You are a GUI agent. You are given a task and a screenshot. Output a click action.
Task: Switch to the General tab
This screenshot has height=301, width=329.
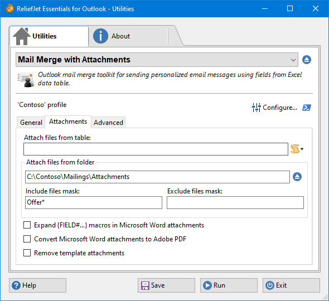point(31,122)
